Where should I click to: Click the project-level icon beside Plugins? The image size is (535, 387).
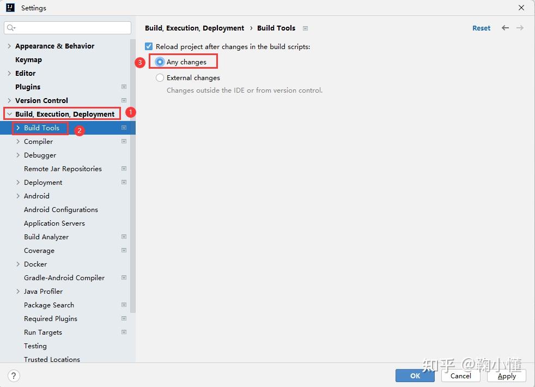(x=124, y=87)
